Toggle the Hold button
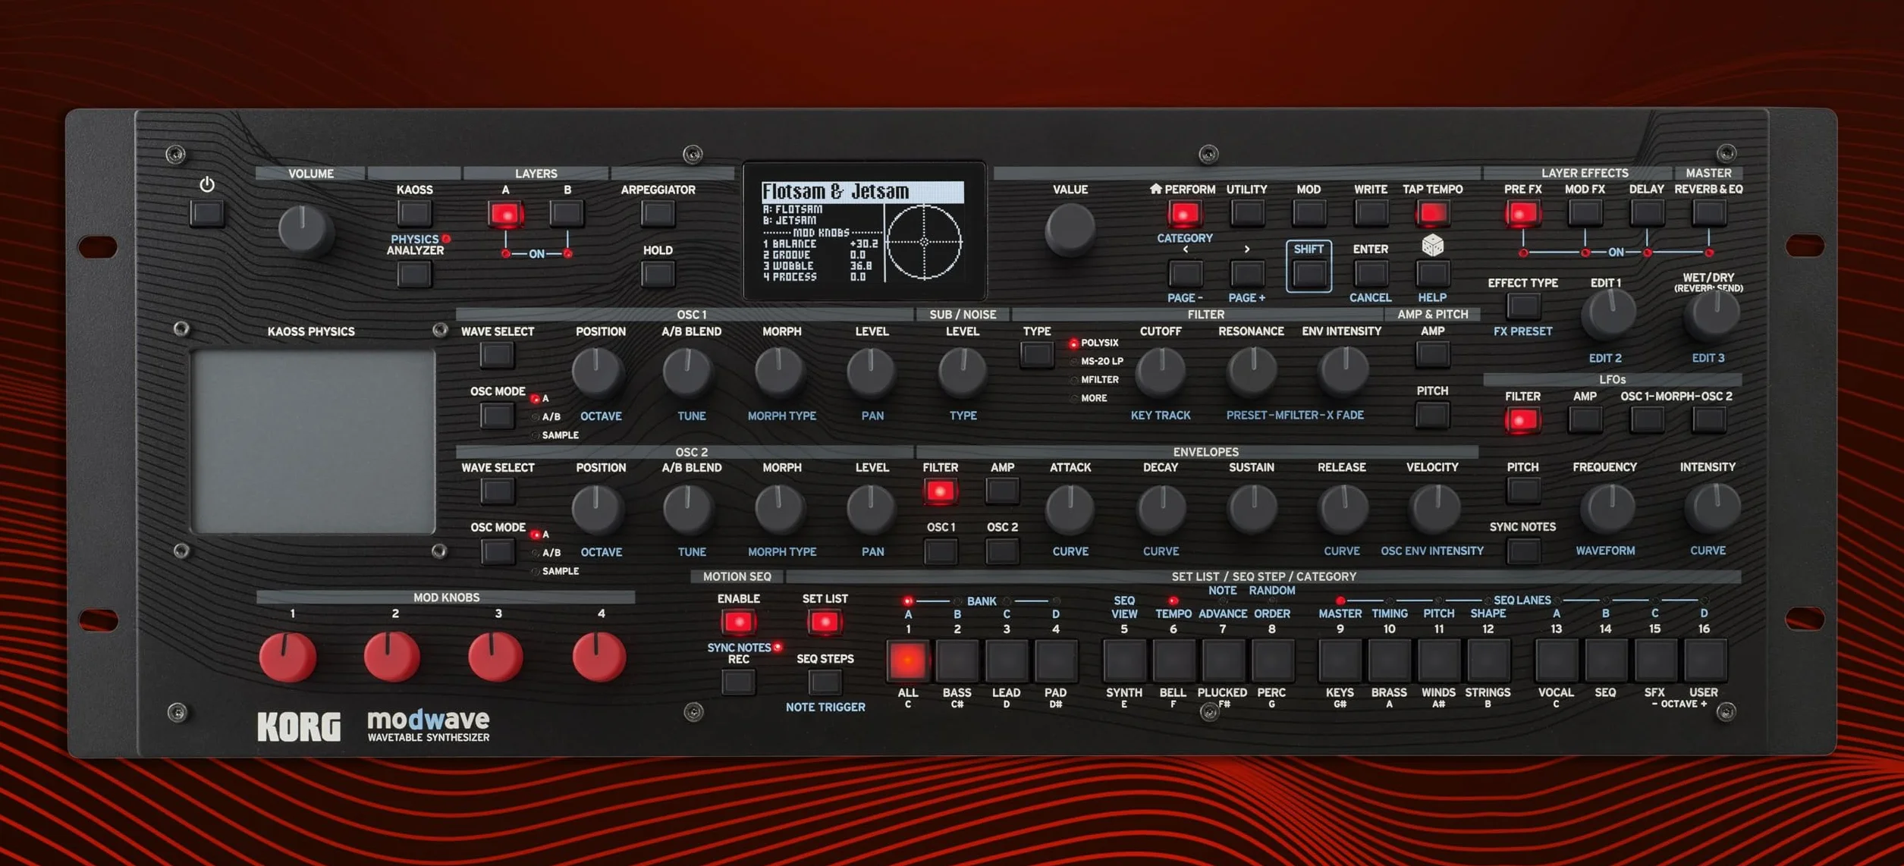1904x866 pixels. point(658,274)
